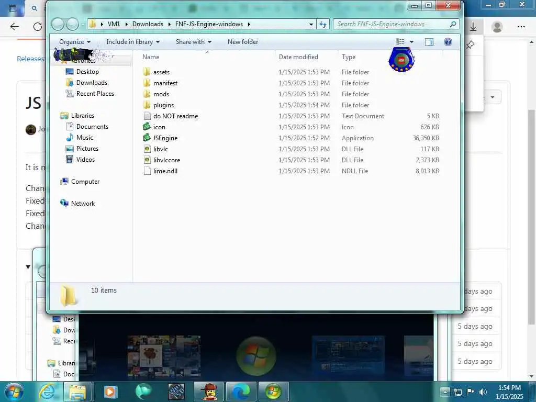Sort files by Type column
This screenshot has height=402, width=536.
(x=349, y=57)
